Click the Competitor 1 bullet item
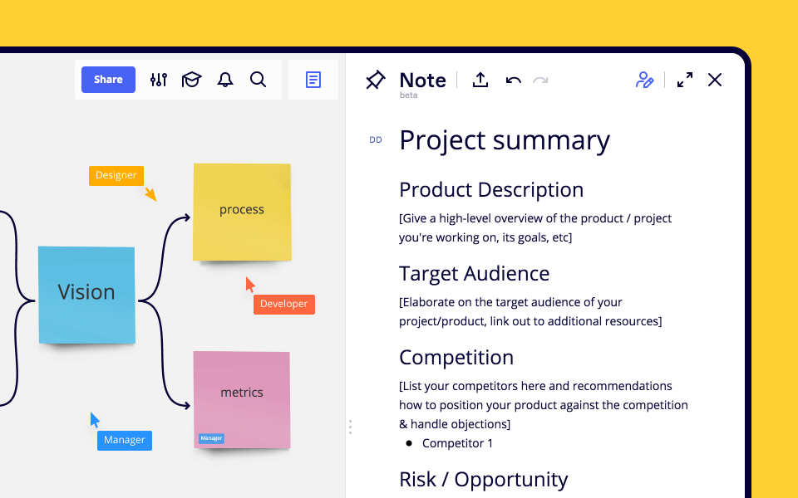Viewport: 798px width, 498px height. coord(457,443)
